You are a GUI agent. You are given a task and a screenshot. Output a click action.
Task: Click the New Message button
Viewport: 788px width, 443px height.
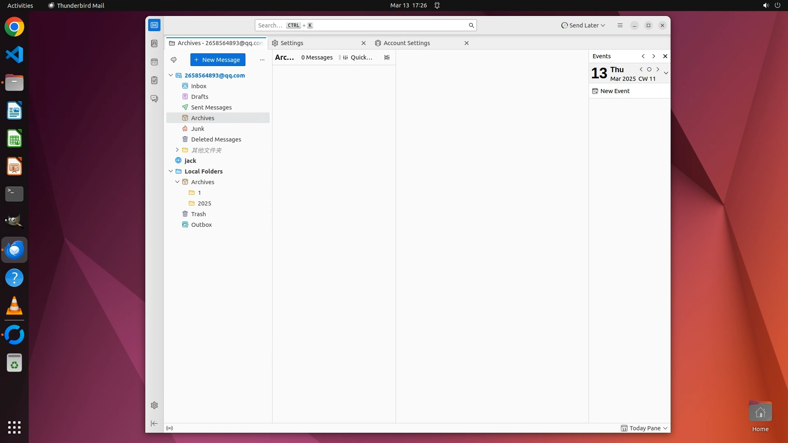(x=218, y=60)
